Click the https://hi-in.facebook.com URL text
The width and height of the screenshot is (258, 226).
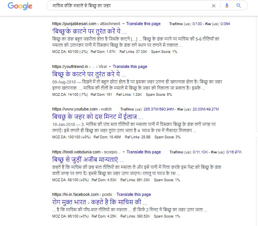click(75, 195)
